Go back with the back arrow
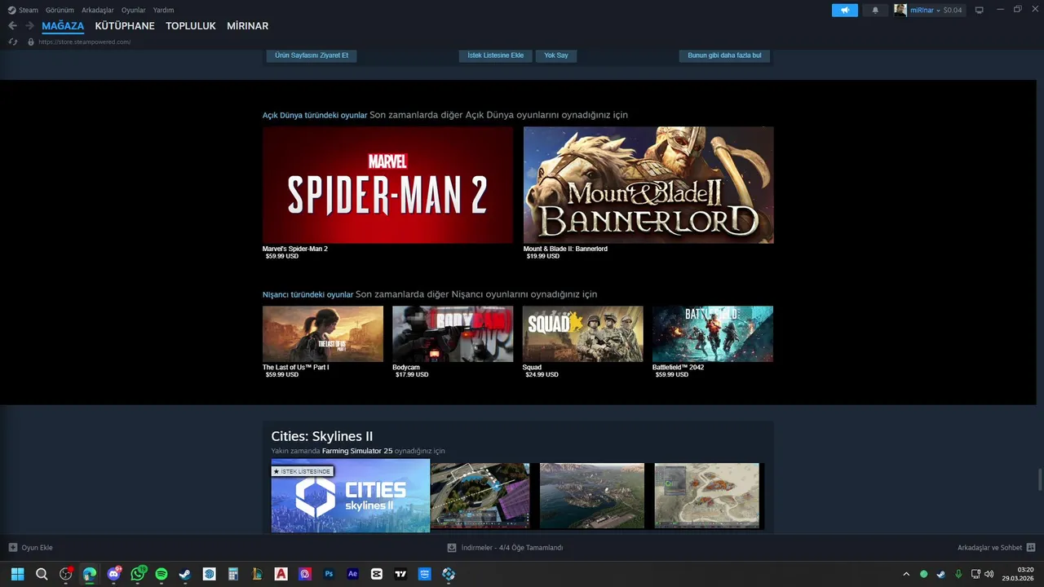The width and height of the screenshot is (1044, 587). [12, 26]
